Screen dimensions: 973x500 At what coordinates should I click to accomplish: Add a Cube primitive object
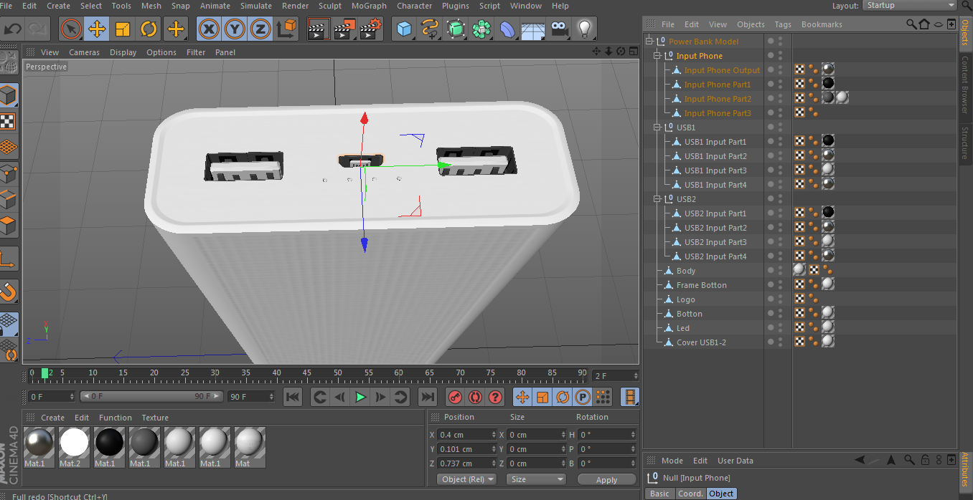405,29
